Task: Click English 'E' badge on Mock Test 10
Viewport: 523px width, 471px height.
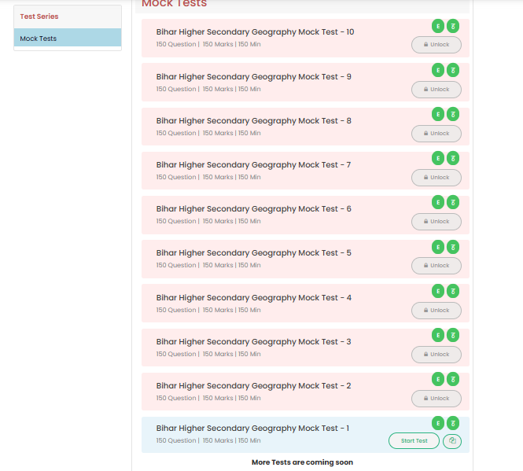Action: point(438,26)
